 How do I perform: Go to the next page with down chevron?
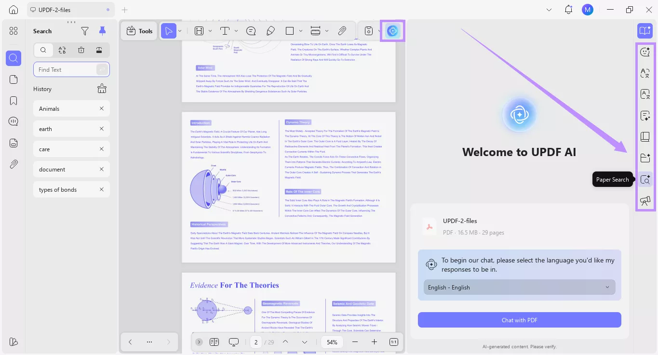(305, 342)
